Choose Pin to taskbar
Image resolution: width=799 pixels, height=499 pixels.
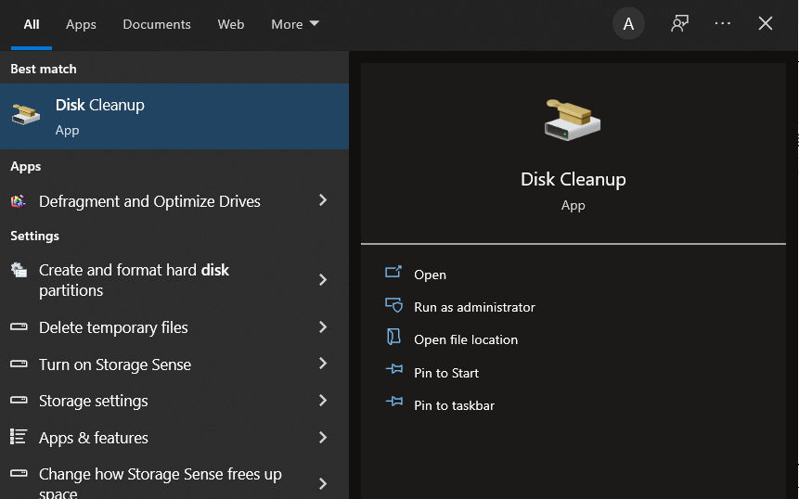tap(454, 405)
